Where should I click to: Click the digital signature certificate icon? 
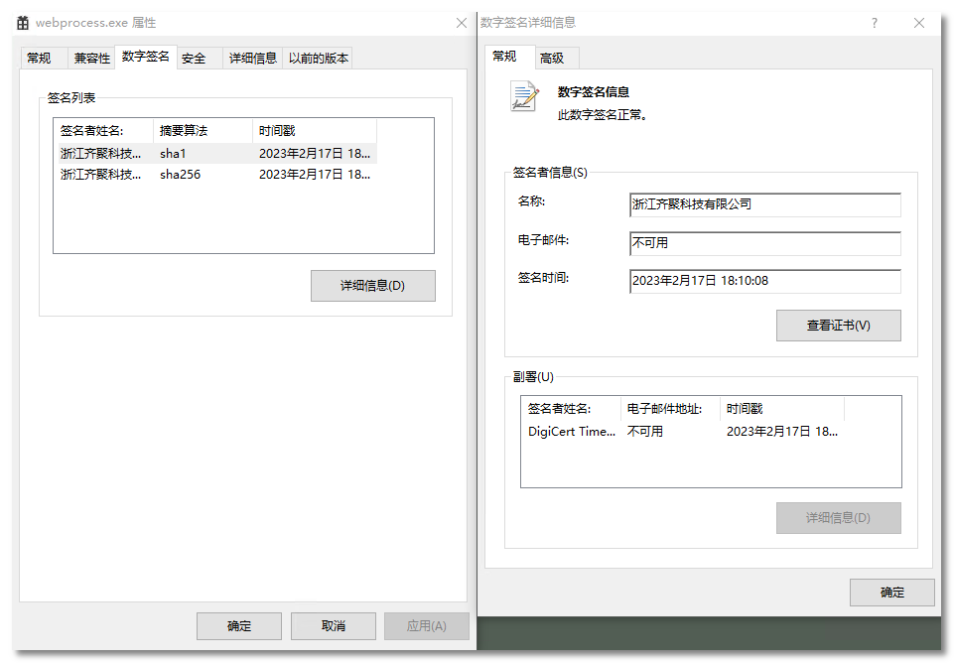click(x=523, y=98)
